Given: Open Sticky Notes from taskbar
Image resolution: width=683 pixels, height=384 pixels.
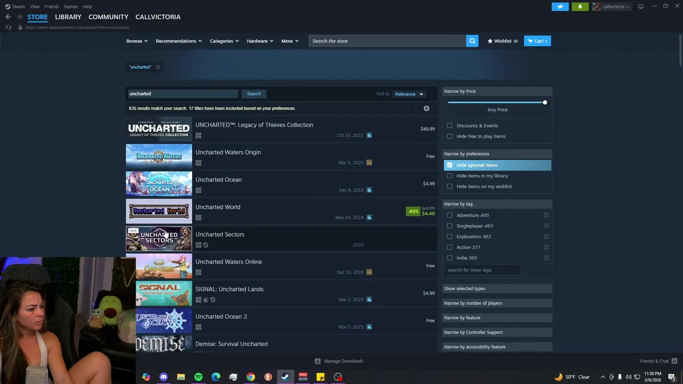Looking at the screenshot, I should tap(320, 377).
